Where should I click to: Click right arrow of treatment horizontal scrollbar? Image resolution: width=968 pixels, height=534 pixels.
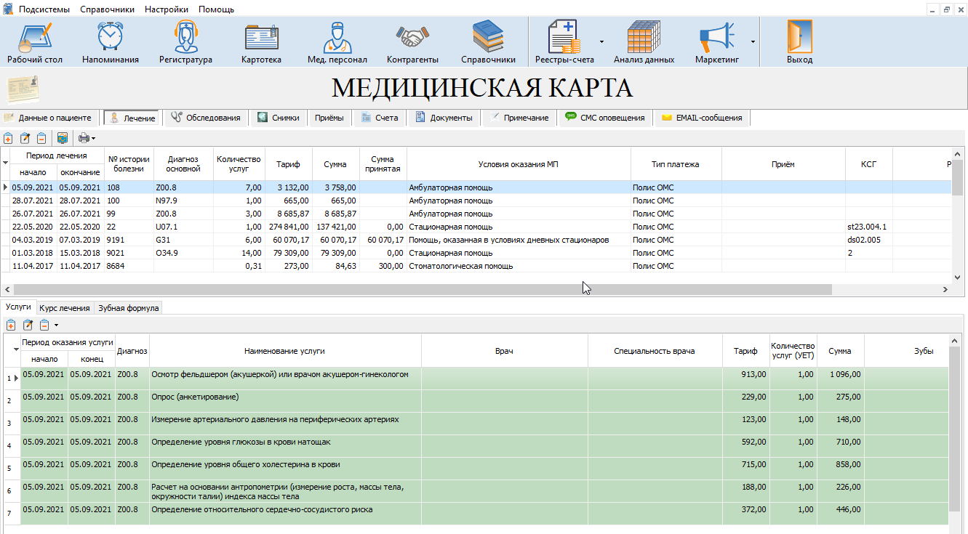click(945, 289)
